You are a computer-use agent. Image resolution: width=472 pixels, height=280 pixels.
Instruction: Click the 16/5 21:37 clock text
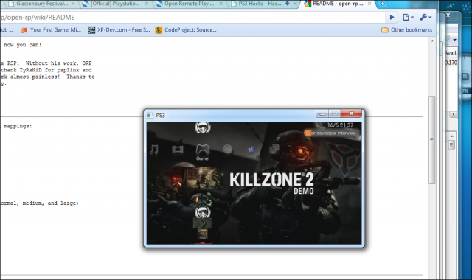pyautogui.click(x=340, y=125)
